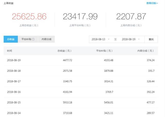Click content share value 191.7
The height and width of the screenshot is (117, 165).
point(151,71)
